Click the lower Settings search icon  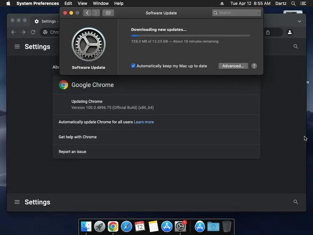pyautogui.click(x=296, y=202)
